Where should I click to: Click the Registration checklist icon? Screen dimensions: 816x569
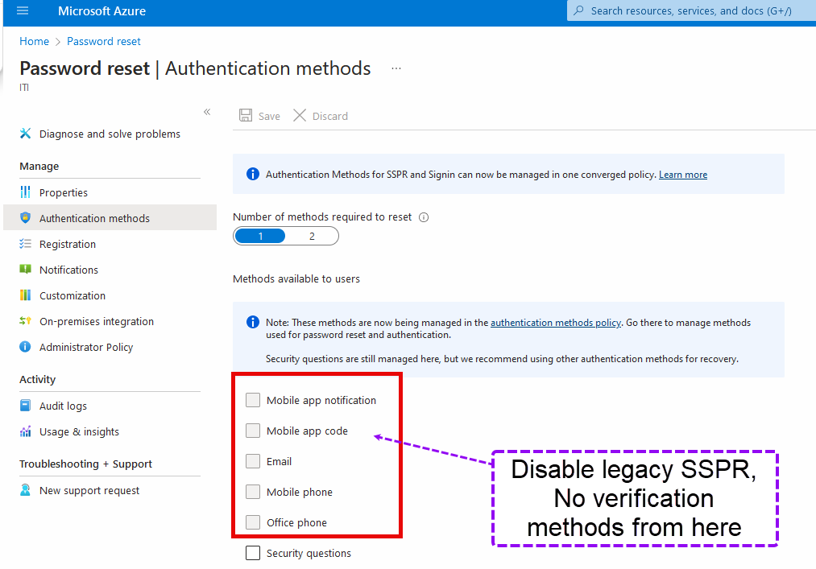[25, 244]
